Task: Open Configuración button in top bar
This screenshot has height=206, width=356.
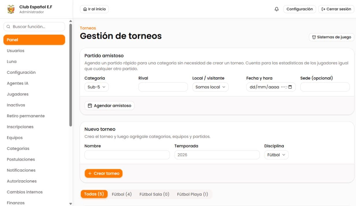Action: point(300,9)
